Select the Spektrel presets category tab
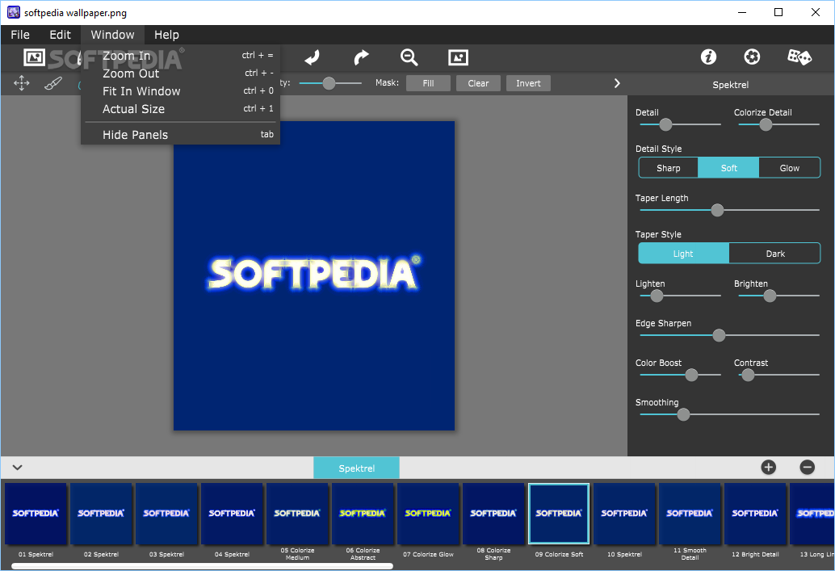The image size is (835, 571). click(x=356, y=468)
